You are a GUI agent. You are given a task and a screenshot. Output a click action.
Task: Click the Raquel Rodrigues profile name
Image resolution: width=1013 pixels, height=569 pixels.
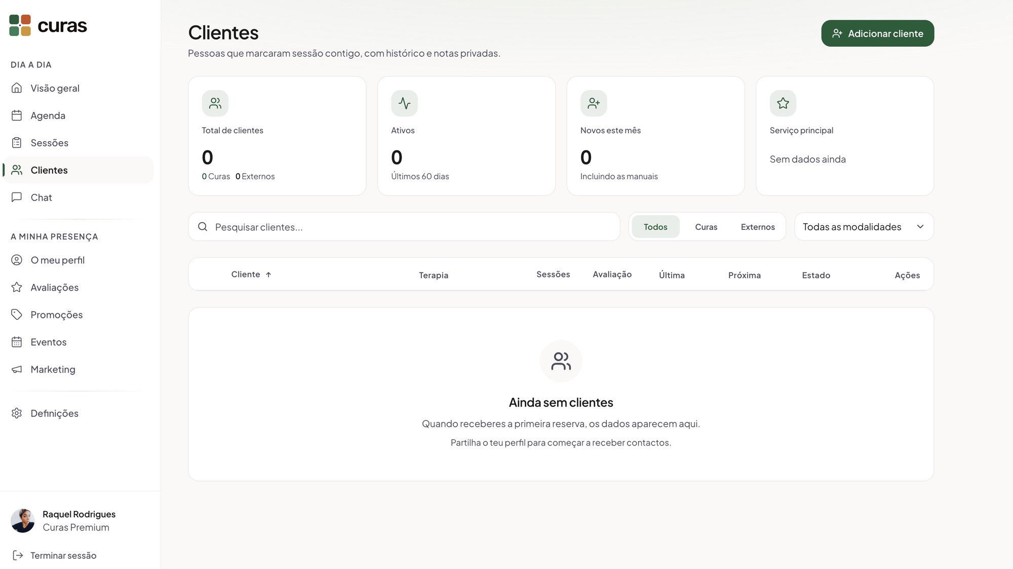coord(79,514)
